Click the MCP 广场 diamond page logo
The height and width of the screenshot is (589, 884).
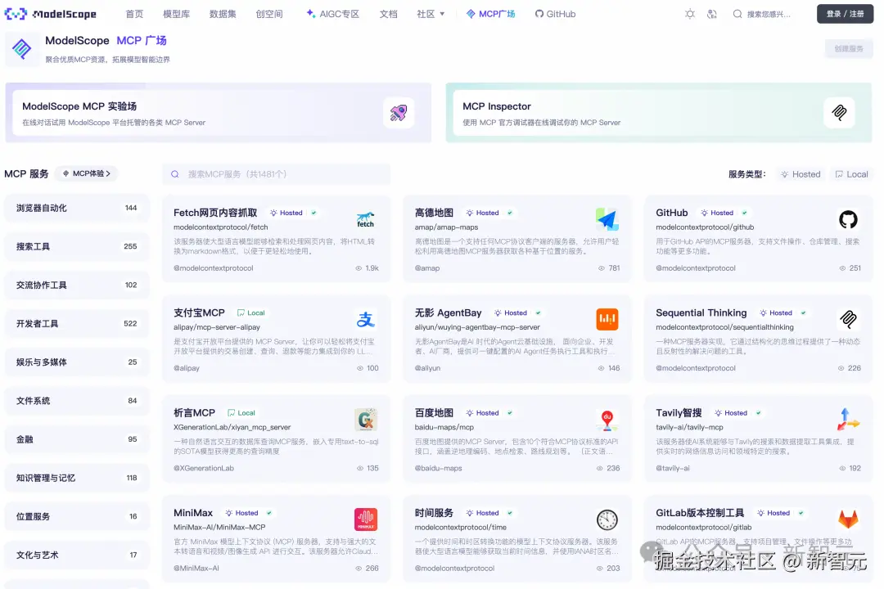click(22, 49)
